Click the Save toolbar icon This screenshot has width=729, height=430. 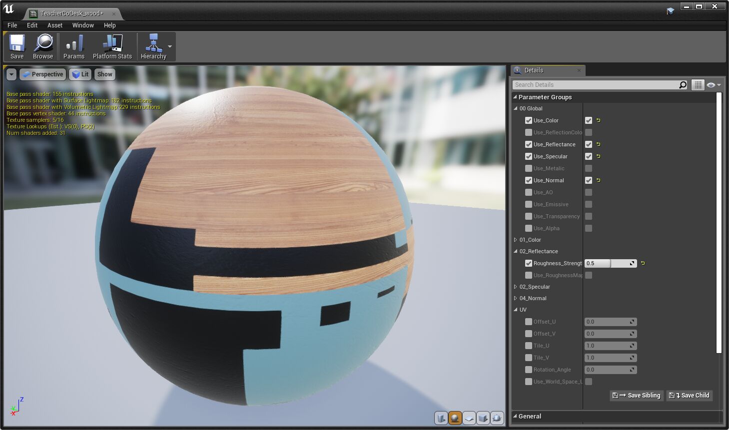[17, 47]
